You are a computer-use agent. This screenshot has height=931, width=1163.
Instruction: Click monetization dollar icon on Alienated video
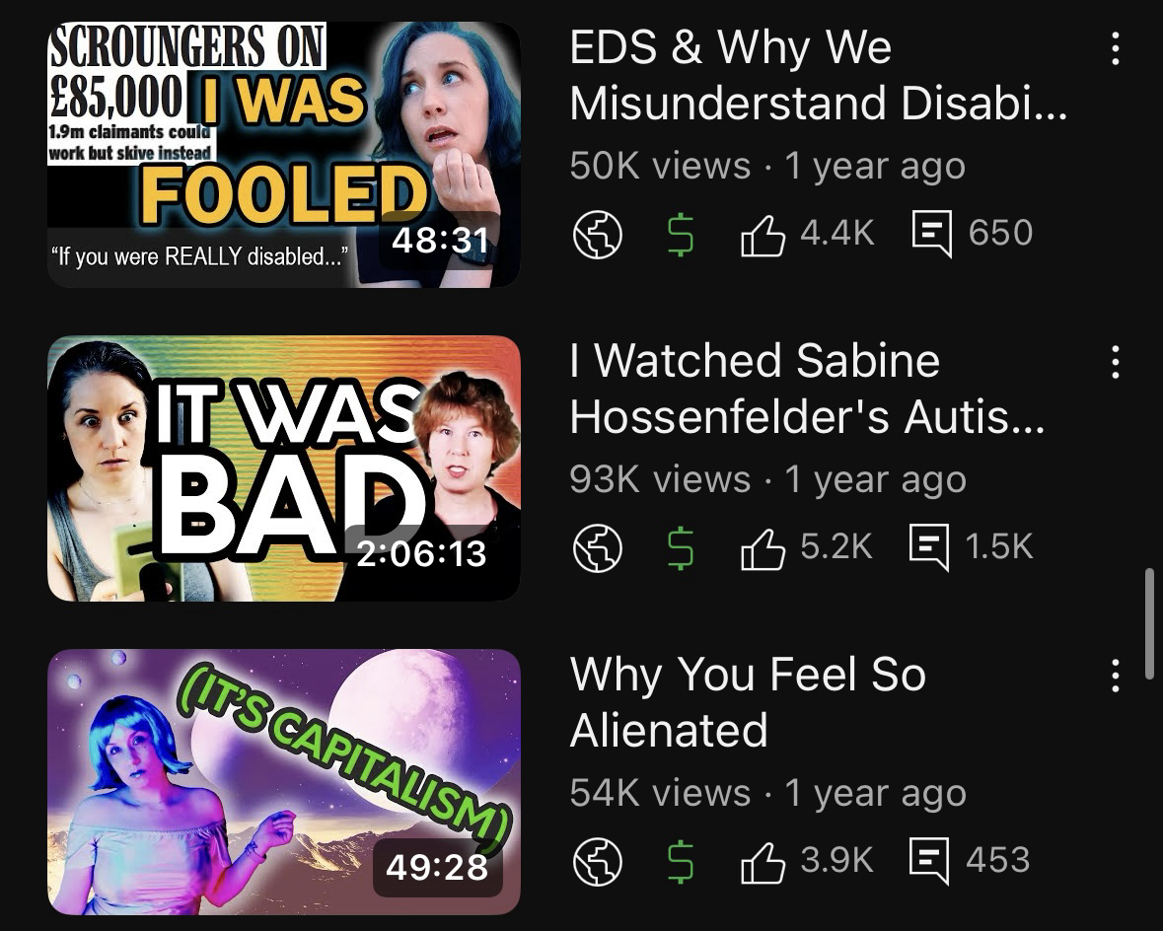click(681, 862)
